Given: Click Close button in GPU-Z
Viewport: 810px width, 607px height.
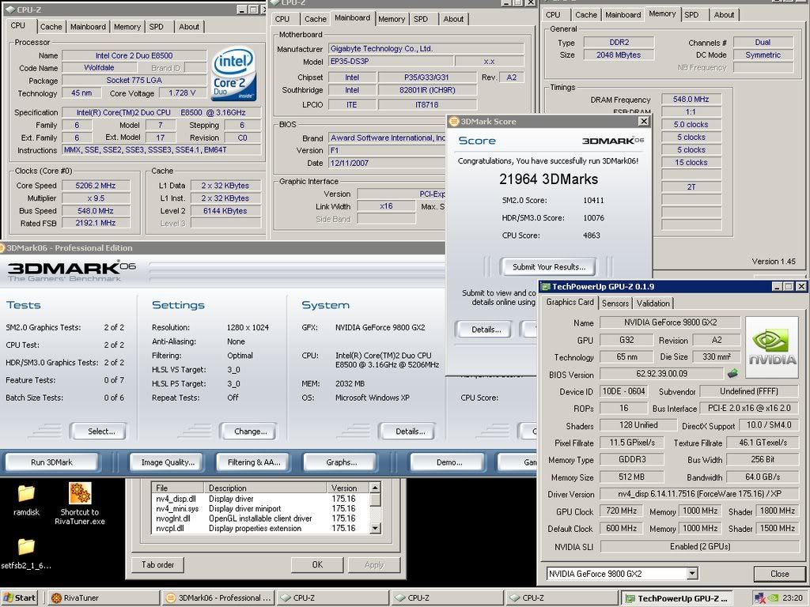Looking at the screenshot, I should click(x=779, y=574).
